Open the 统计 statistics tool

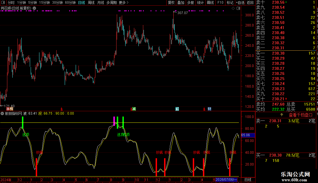pos(200,3)
